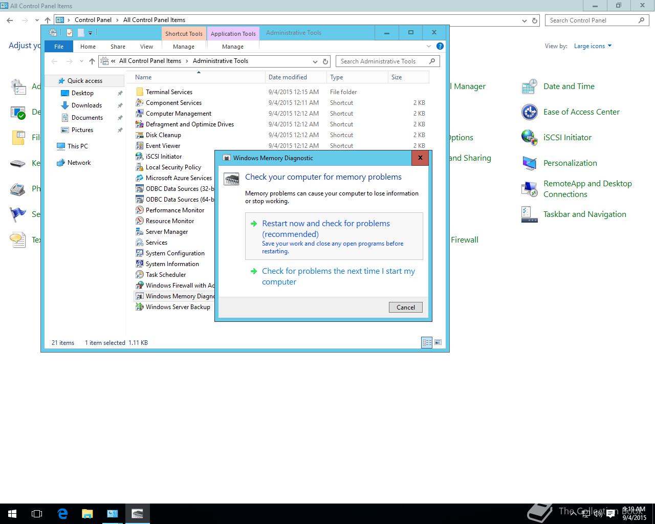
Task: Click the Personalization Control Panel icon
Action: [x=529, y=163]
